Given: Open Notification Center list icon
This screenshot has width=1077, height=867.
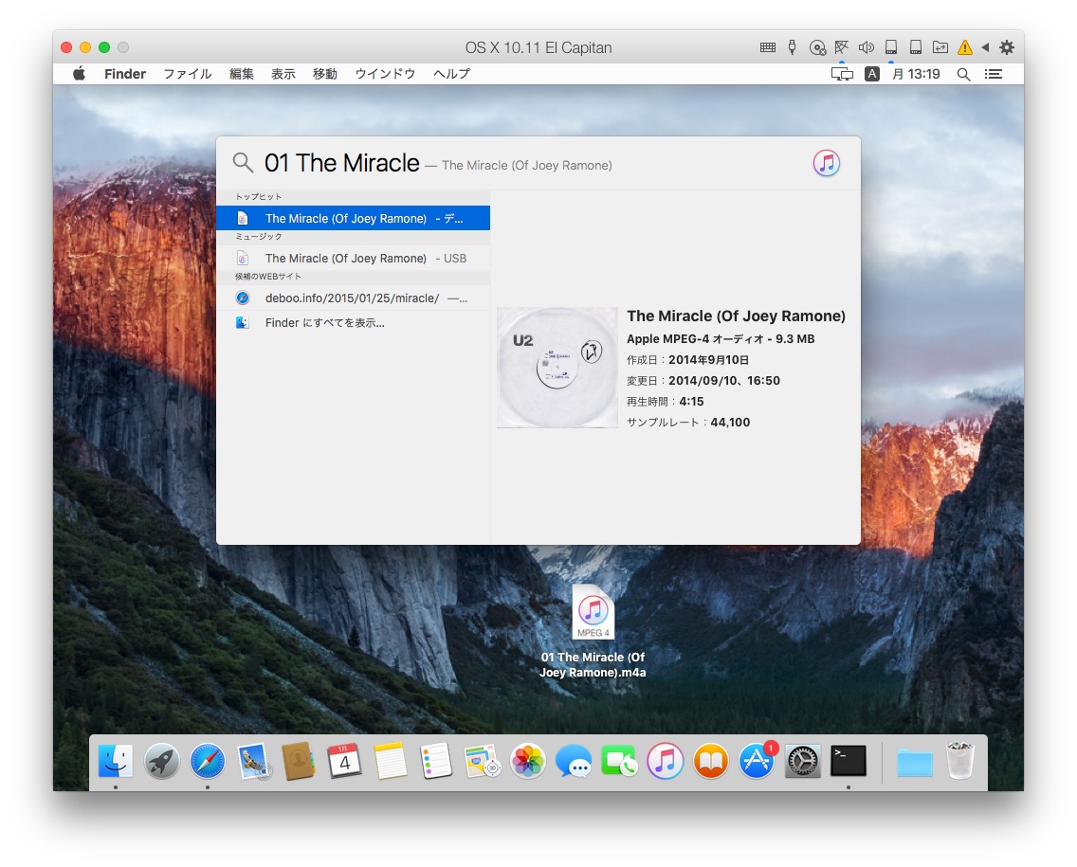Looking at the screenshot, I should click(994, 74).
